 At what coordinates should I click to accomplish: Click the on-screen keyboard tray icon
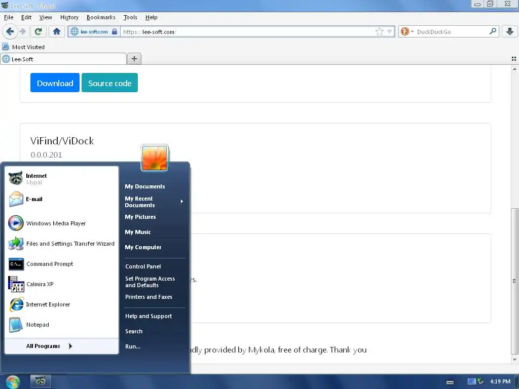(450, 382)
